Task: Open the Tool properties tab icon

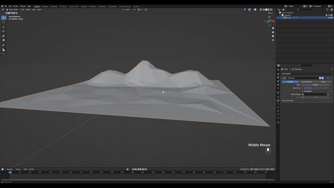Action: tap(278, 69)
